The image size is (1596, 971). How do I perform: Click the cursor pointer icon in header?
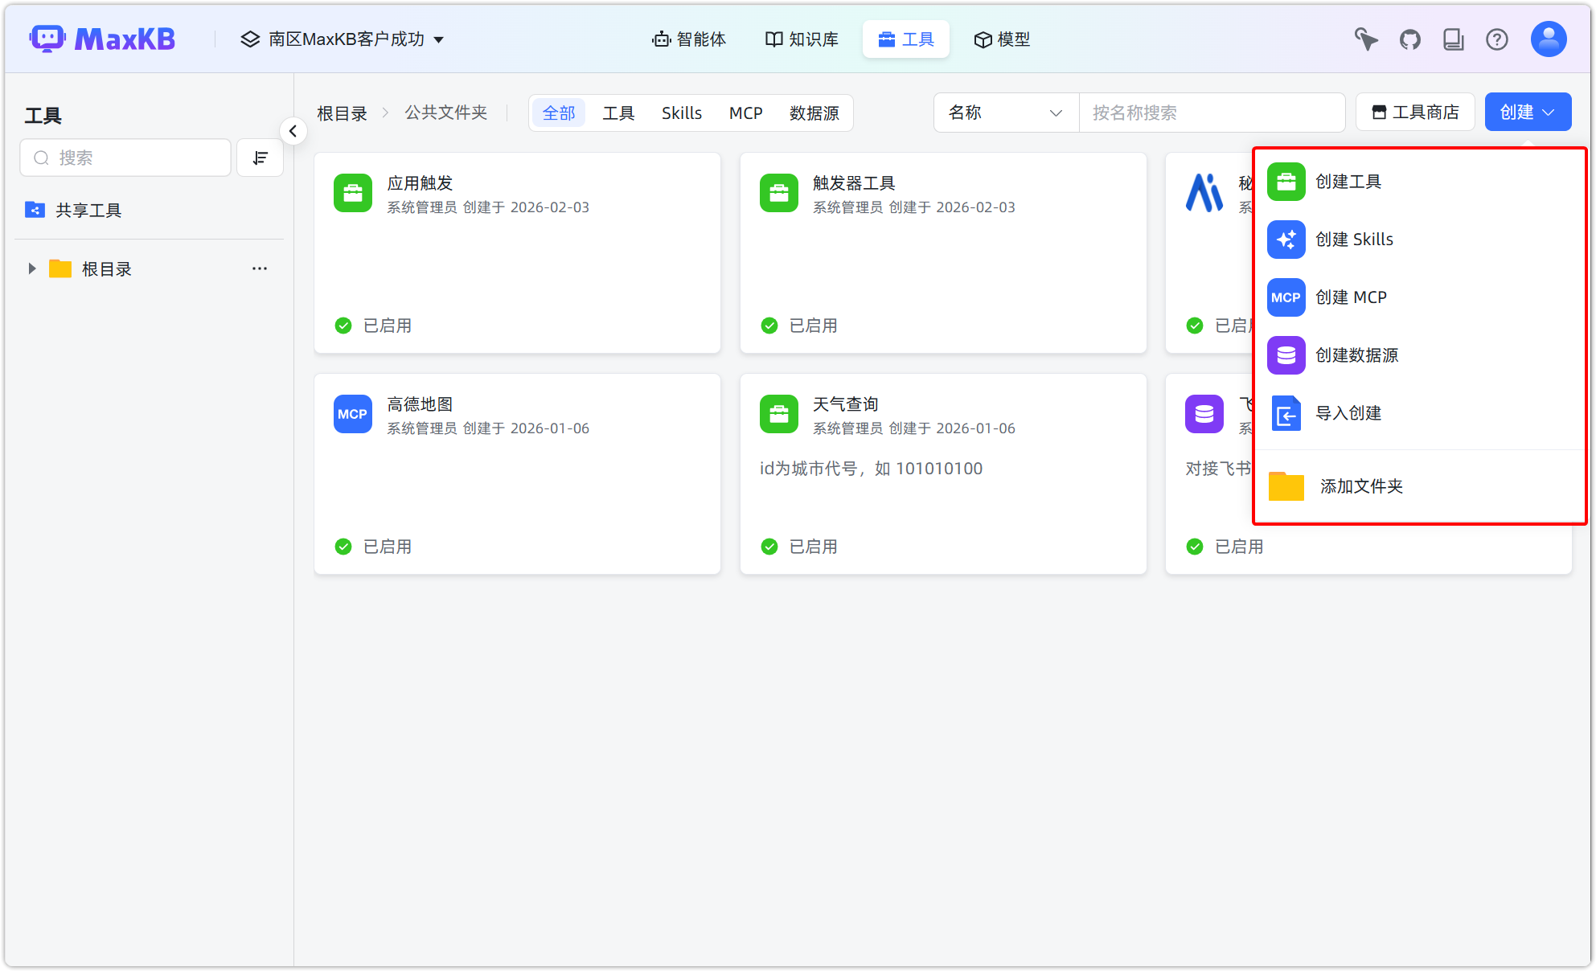click(x=1366, y=39)
